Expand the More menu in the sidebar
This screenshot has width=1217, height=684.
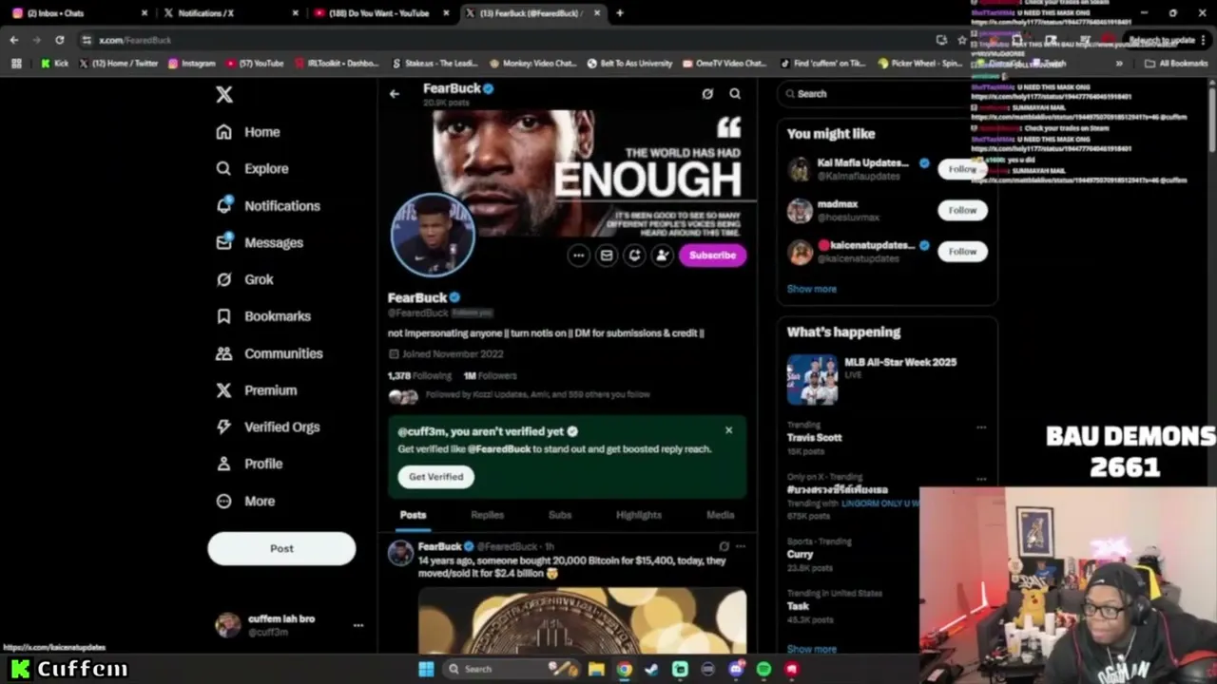245,501
